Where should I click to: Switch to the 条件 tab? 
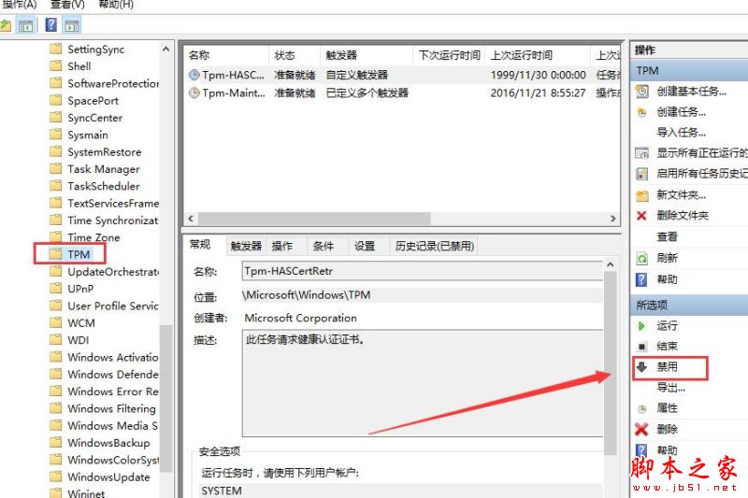point(323,246)
